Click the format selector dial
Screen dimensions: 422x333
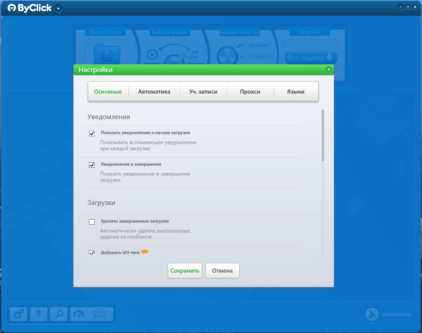(x=175, y=59)
